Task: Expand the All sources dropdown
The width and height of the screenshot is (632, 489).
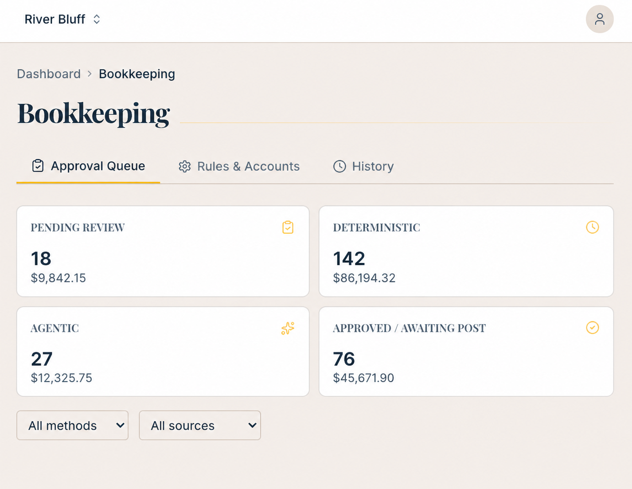Action: (200, 426)
